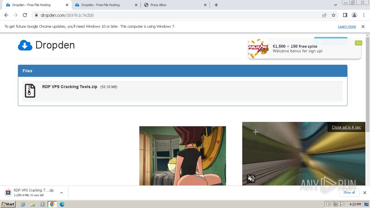Image resolution: width=370 pixels, height=208 pixels.
Task: Open the Chrome three-dot menu
Action: click(x=364, y=15)
